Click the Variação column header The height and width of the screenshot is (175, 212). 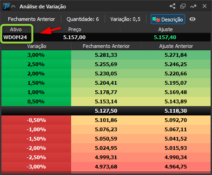[x=37, y=46]
